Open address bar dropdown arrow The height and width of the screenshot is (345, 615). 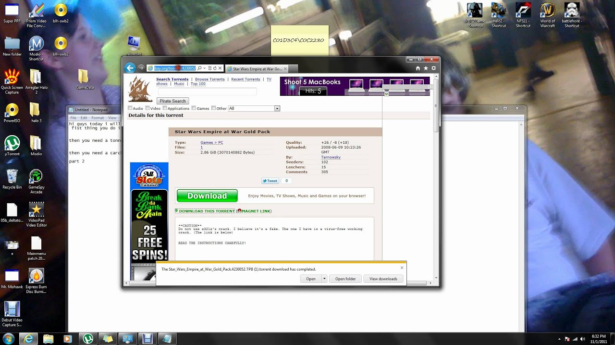(x=205, y=69)
